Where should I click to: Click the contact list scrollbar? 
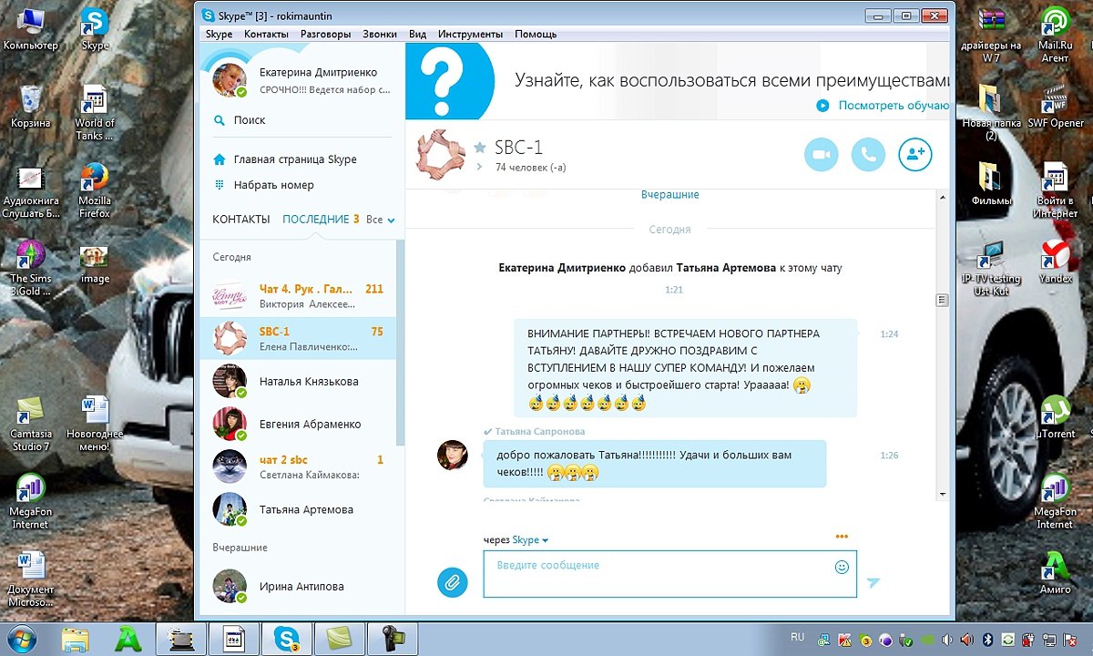point(401,342)
